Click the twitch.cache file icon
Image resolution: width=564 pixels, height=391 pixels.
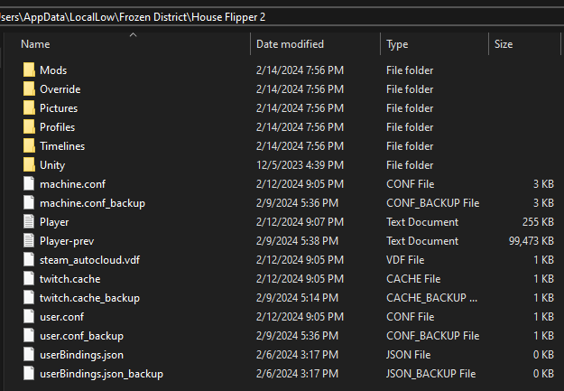coord(29,279)
